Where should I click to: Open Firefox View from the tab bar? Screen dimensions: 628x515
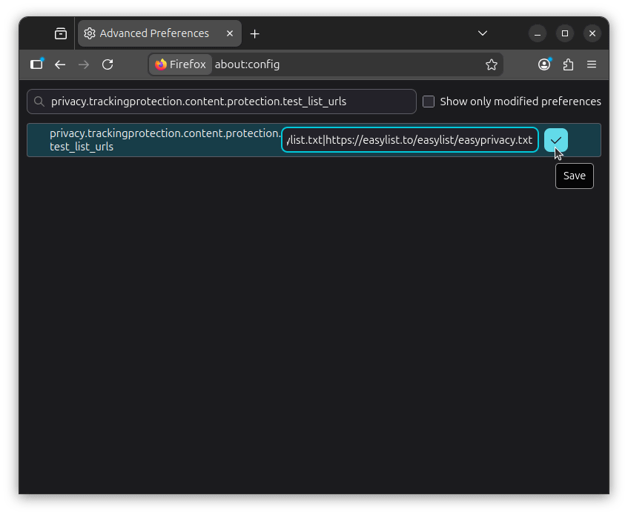pyautogui.click(x=61, y=33)
